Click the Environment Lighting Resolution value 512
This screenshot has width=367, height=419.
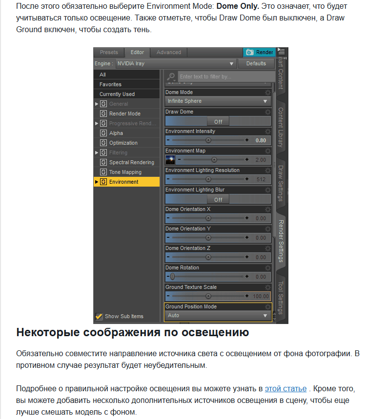click(x=261, y=180)
